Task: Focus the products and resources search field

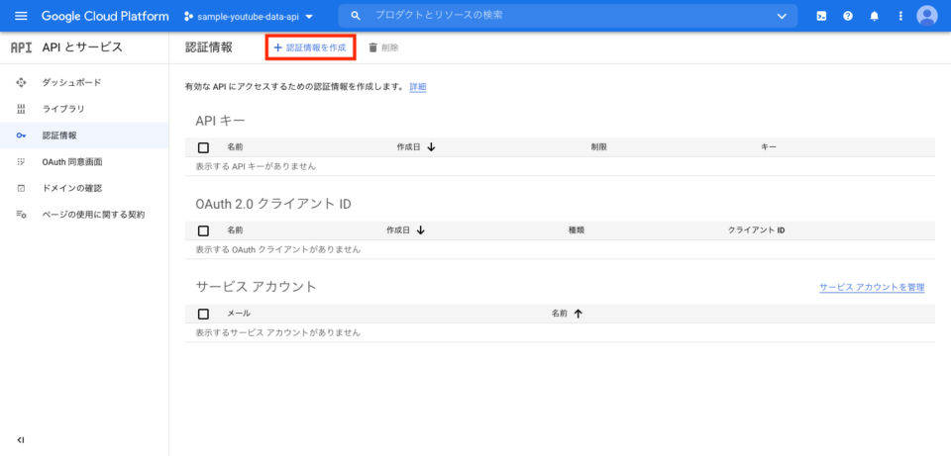Action: point(567,16)
